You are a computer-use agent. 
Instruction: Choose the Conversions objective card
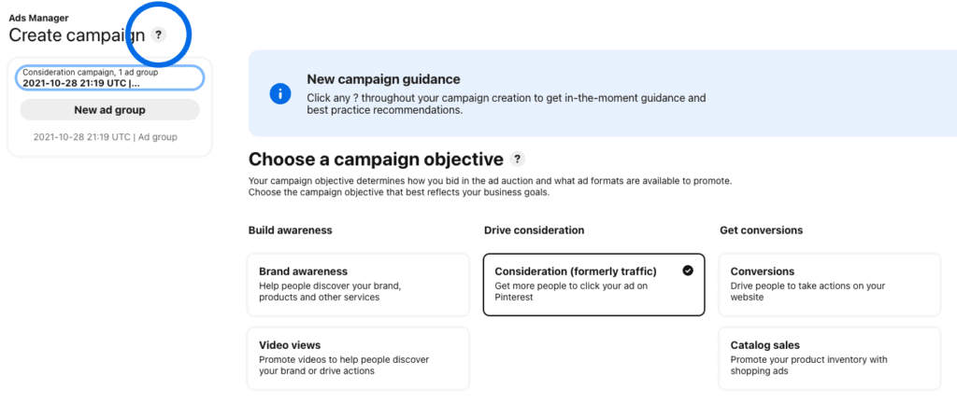830,285
